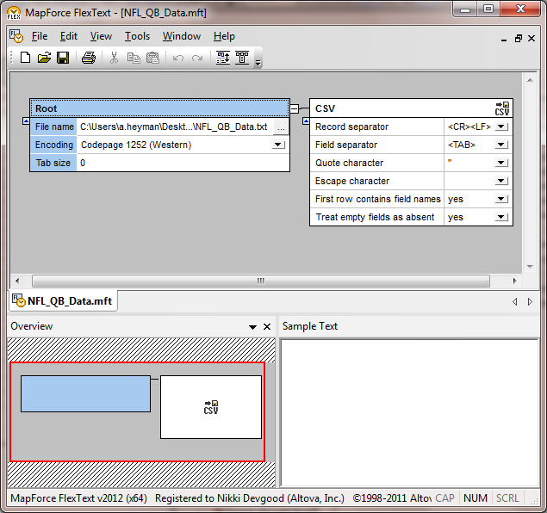The image size is (547, 513).
Task: Minimize the inner document window
Action: coord(504,39)
